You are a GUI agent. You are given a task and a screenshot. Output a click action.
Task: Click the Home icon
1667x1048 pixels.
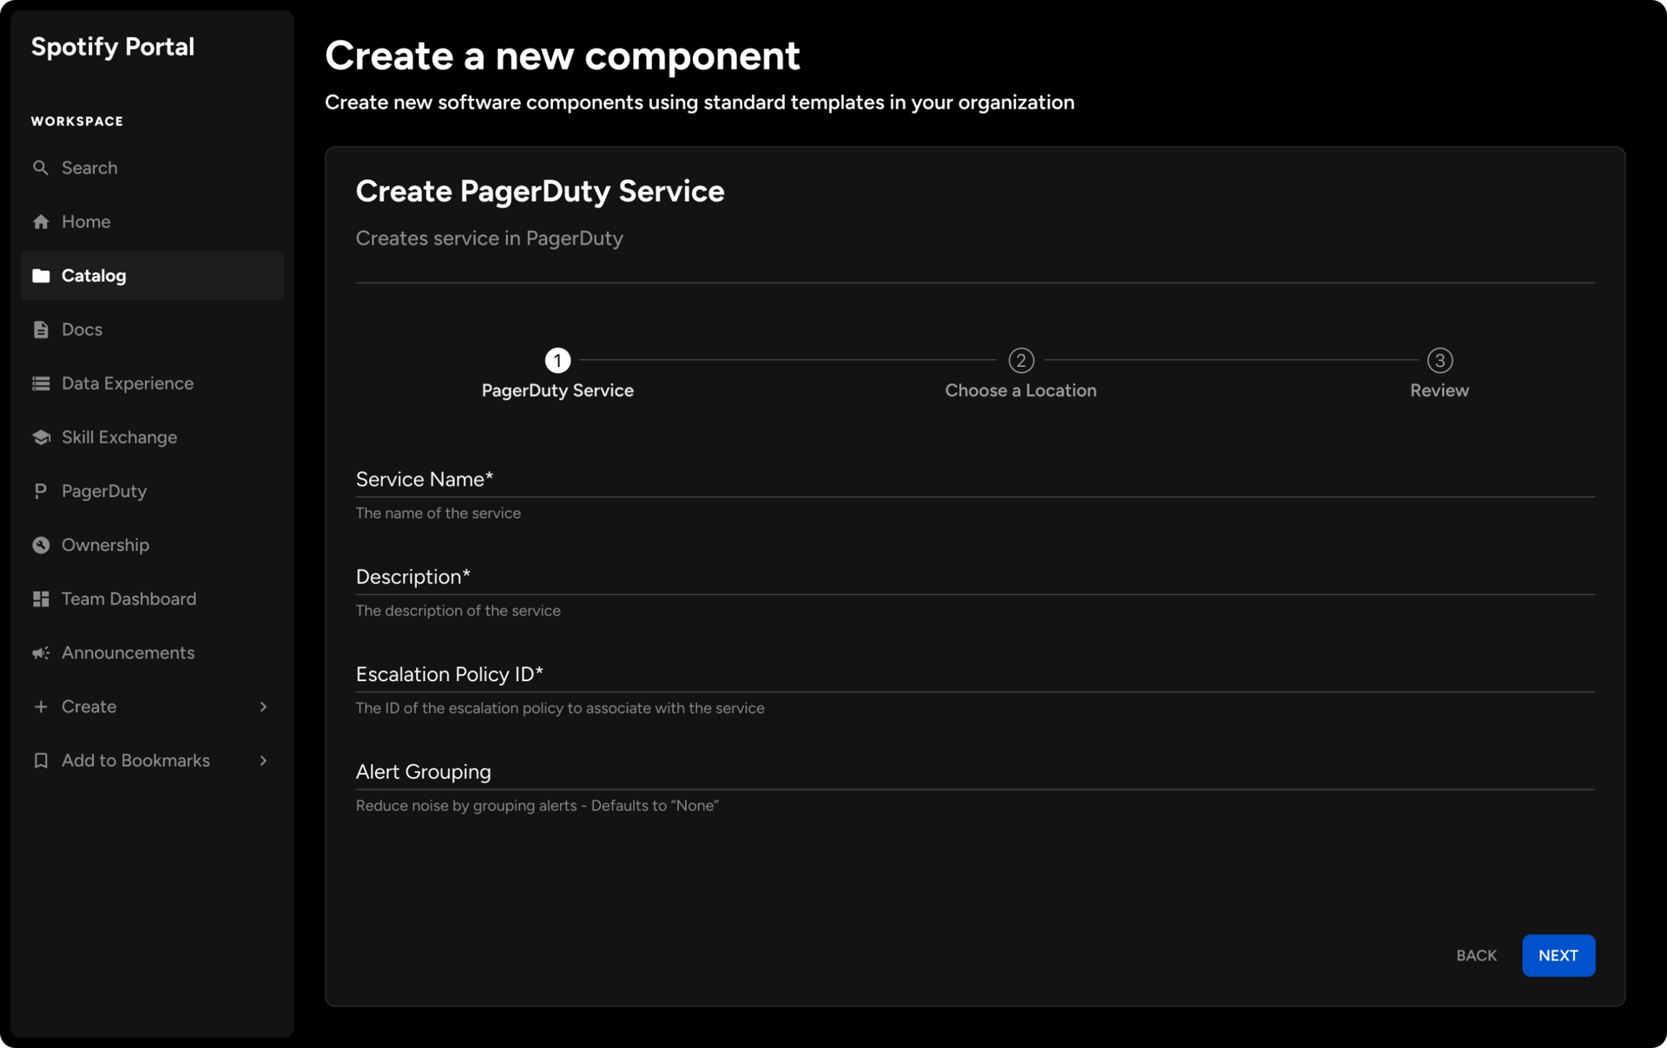coord(41,221)
